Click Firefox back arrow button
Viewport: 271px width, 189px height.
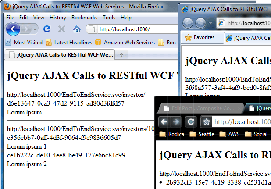[x=13, y=29]
